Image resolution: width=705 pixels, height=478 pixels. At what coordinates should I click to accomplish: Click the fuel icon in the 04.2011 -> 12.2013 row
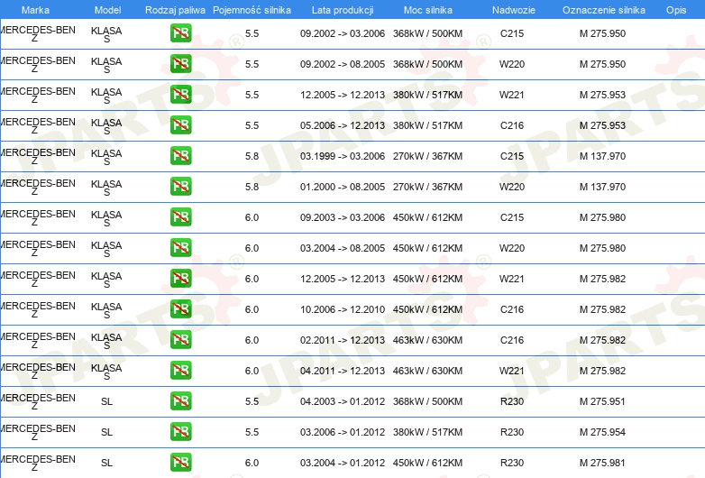180,371
